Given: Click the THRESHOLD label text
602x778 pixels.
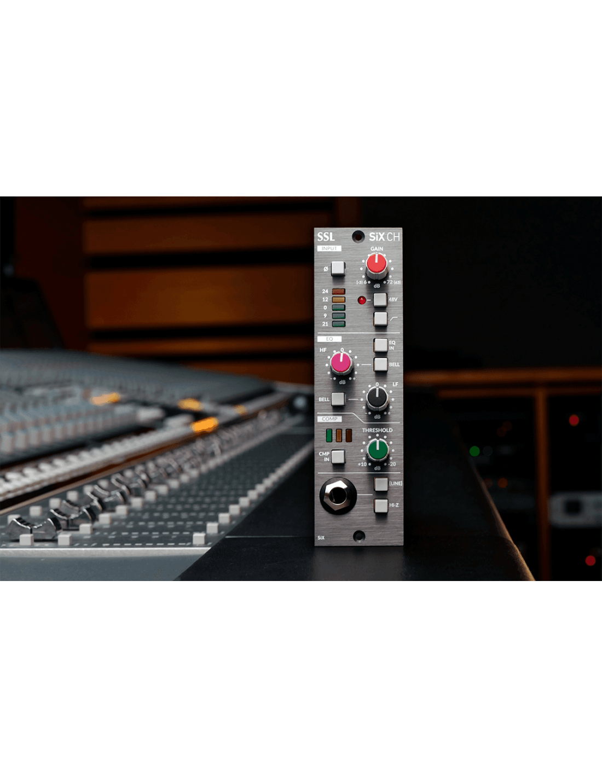Looking at the screenshot, I should [377, 431].
